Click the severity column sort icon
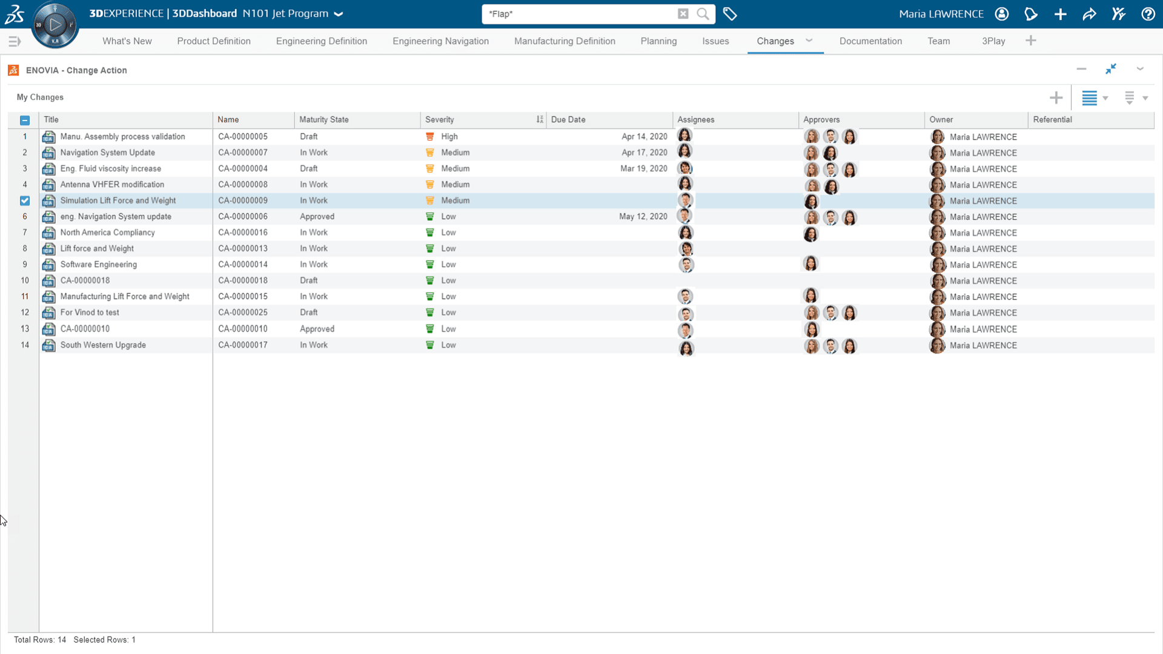 (540, 119)
